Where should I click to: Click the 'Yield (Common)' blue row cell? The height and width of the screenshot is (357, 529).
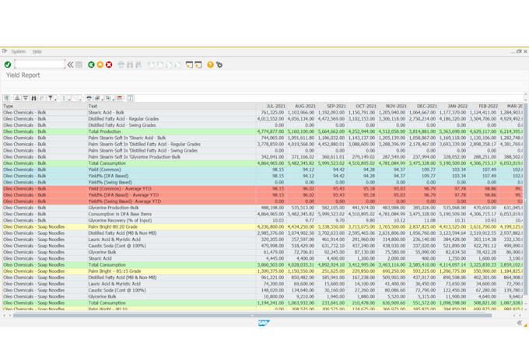(171, 170)
